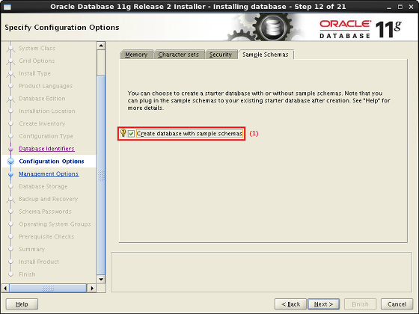Click the Product Languages step text

click(46, 86)
